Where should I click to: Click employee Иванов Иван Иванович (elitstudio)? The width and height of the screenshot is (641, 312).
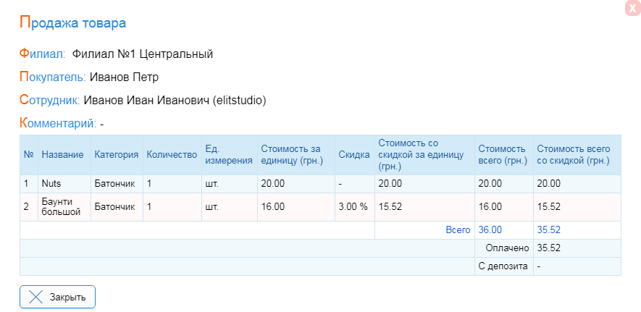[x=175, y=101]
